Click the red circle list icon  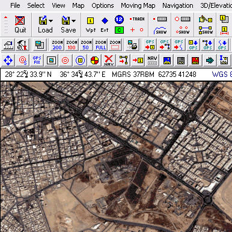pyautogui.click(x=183, y=19)
